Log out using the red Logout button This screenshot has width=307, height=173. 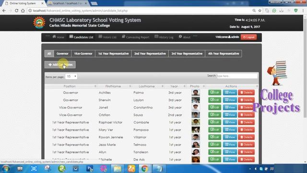click(x=248, y=37)
